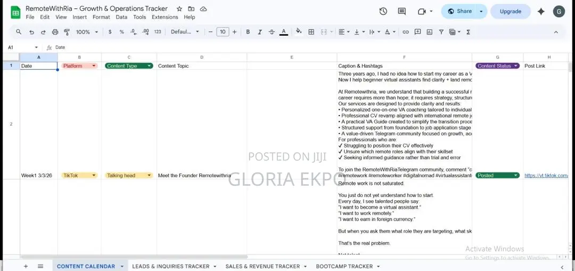Undo the last action
Image resolution: width=575 pixels, height=271 pixels.
[x=31, y=32]
